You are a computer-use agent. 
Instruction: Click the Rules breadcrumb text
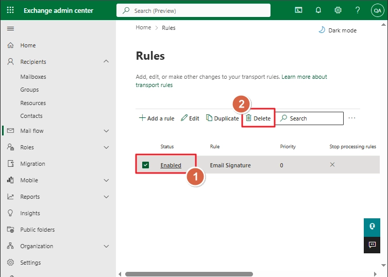coord(168,28)
